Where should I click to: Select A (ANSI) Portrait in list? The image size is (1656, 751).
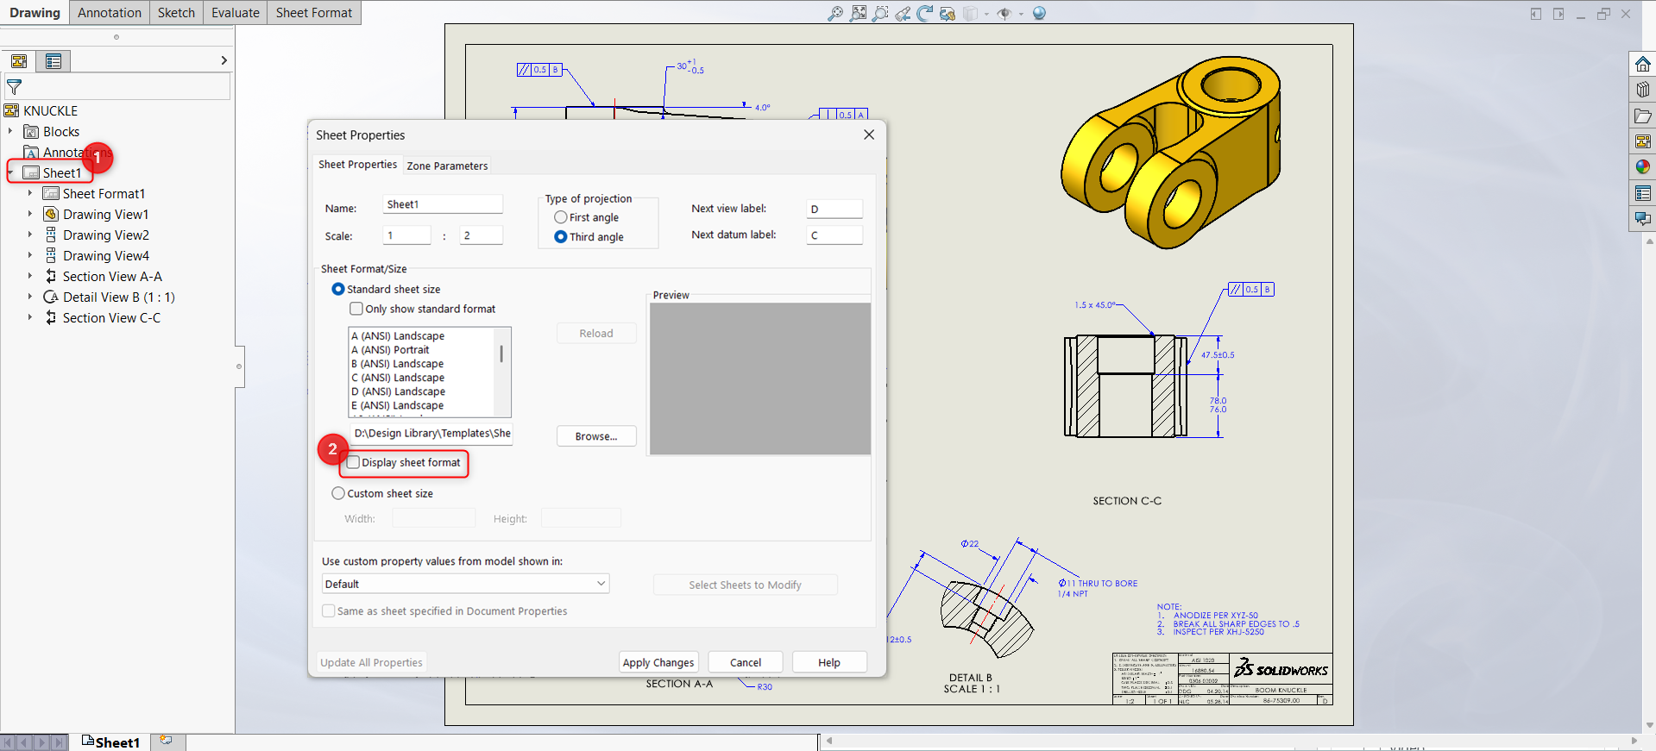tap(390, 350)
